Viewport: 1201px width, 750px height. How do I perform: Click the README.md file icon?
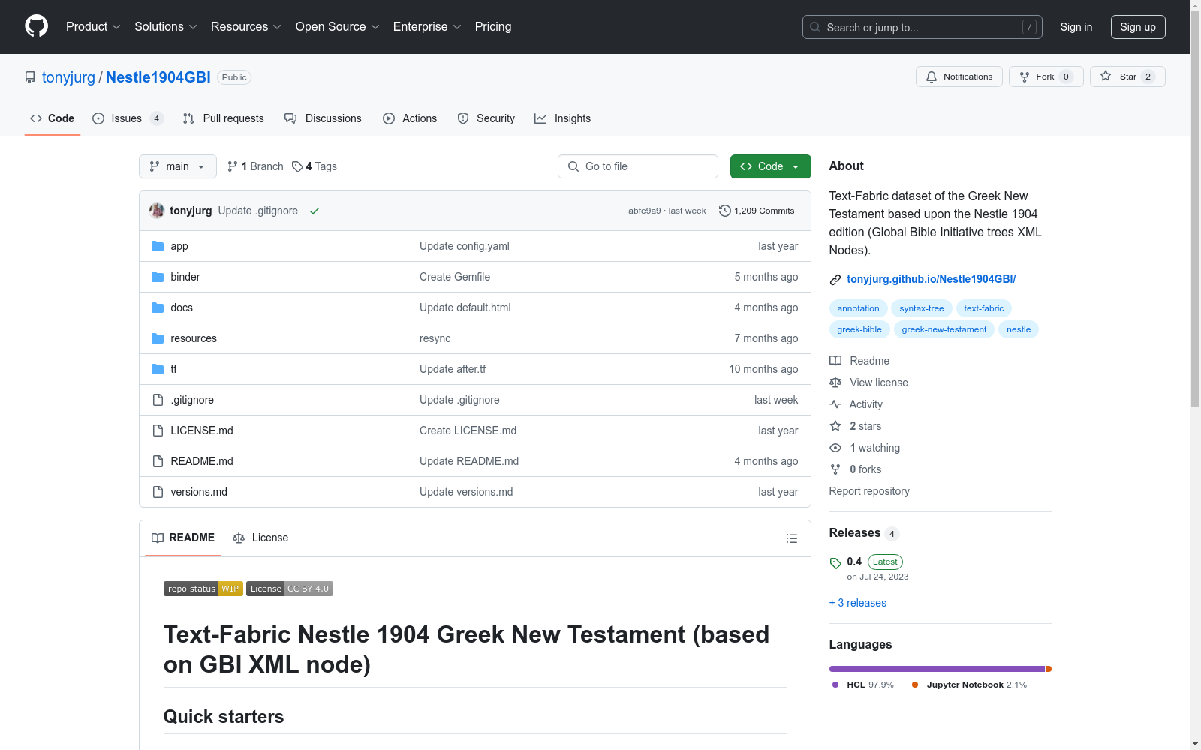tap(158, 461)
